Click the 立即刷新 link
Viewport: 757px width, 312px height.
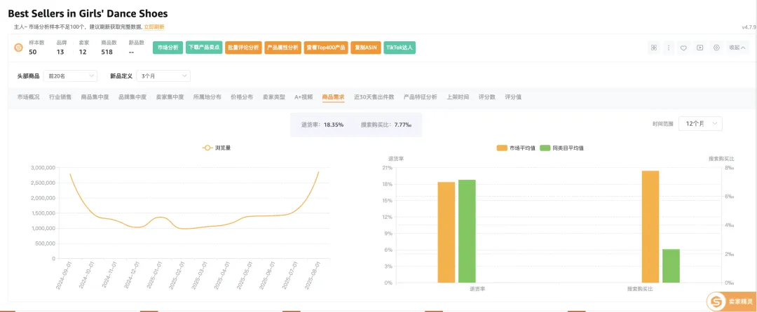(x=154, y=27)
